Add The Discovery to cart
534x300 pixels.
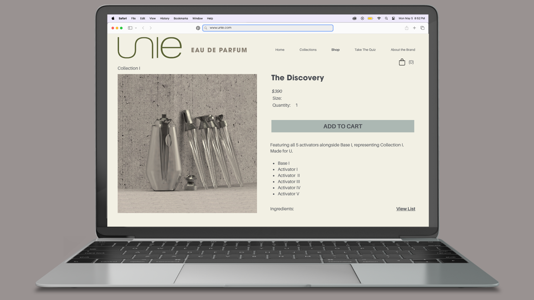[x=343, y=126]
